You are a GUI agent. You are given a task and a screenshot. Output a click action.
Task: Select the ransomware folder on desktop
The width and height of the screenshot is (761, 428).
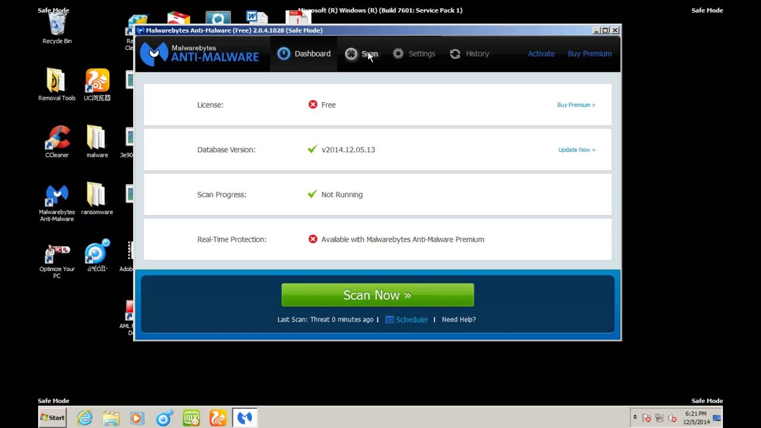97,199
